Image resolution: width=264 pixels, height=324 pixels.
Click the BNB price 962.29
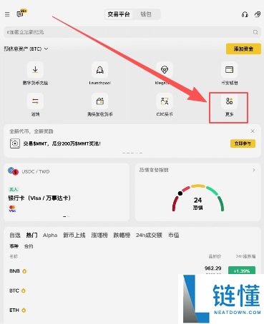pyautogui.click(x=213, y=268)
